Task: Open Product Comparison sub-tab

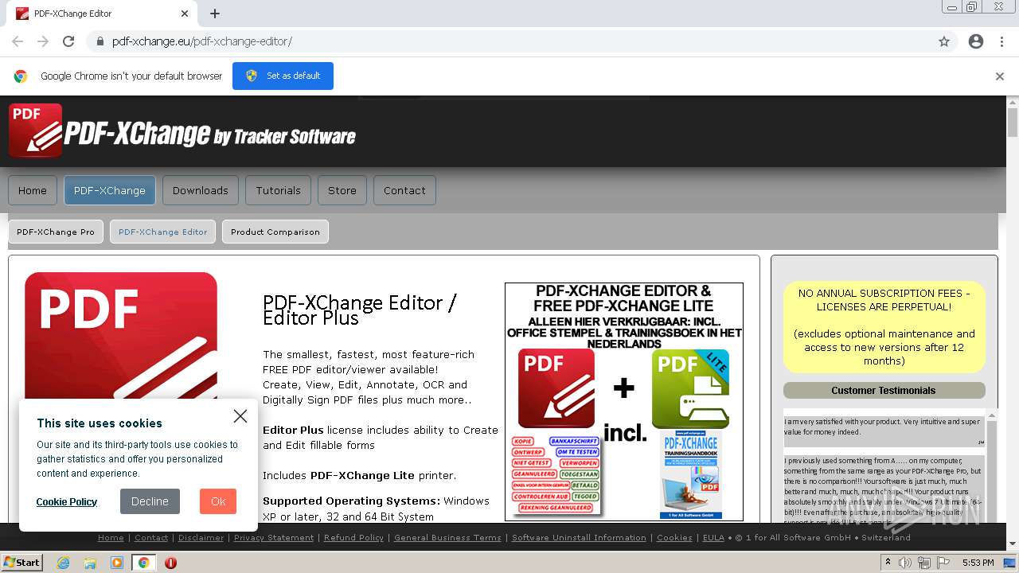Action: tap(275, 232)
